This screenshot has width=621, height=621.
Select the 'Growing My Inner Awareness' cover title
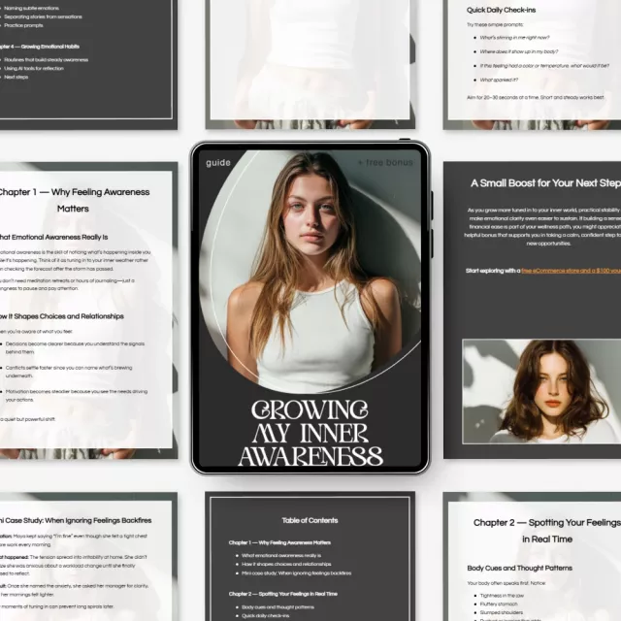pos(310,432)
